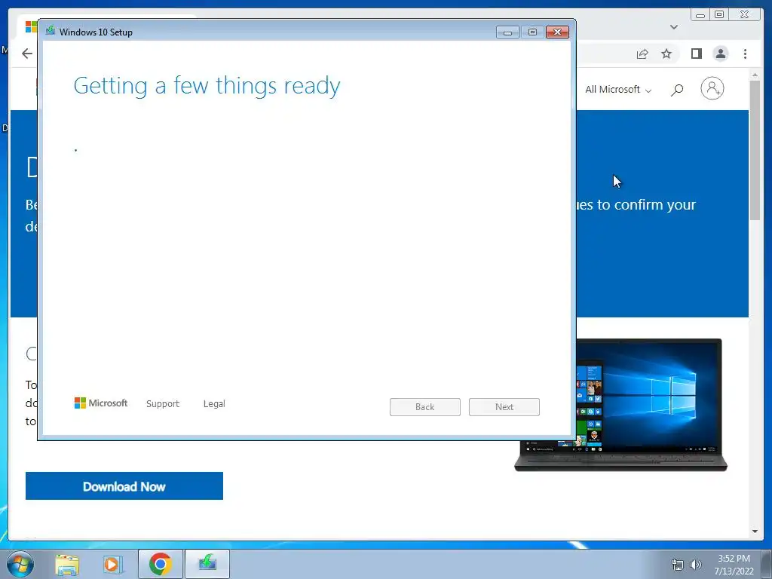Restore down the Chrome browser window

(719, 15)
